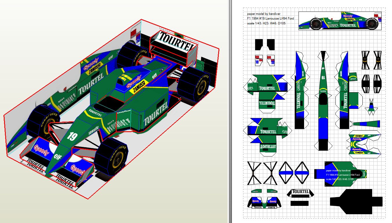Select the left black part beneath header text
Screen dimensions: 392x223
(x=259, y=44)
